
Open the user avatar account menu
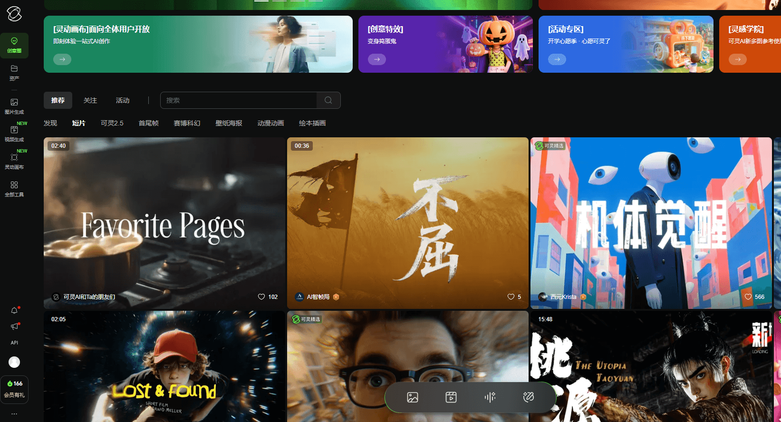point(14,362)
